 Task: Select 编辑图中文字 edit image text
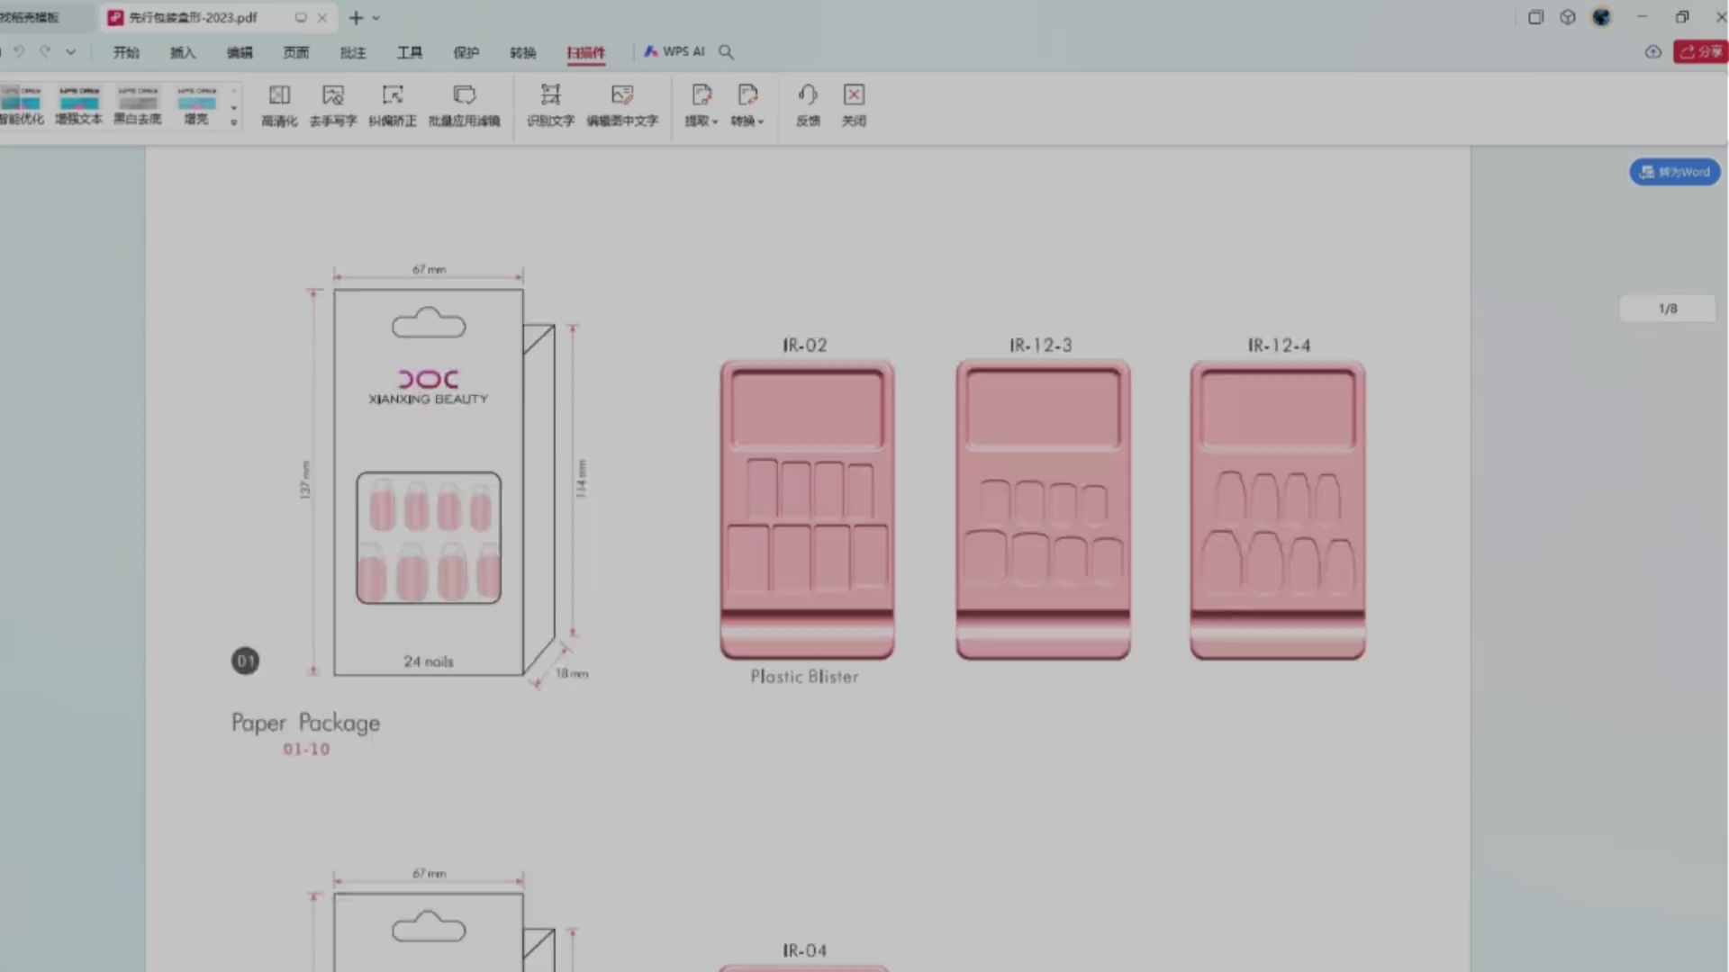622,104
